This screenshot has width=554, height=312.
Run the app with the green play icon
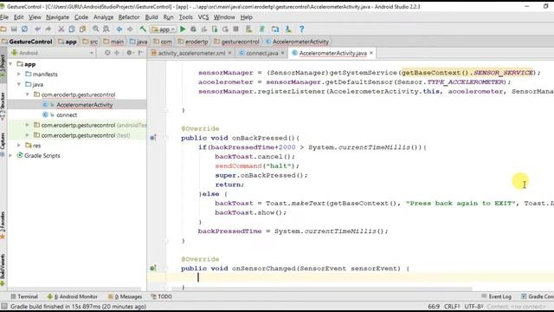pyautogui.click(x=183, y=29)
